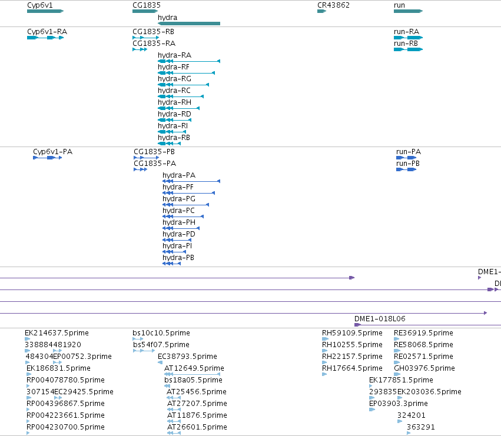Image resolution: width=501 pixels, height=436 pixels.
Task: Click the CR43862 gene label
Action: point(333,5)
